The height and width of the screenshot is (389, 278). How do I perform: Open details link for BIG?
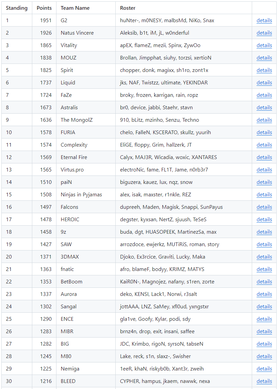(x=264, y=344)
